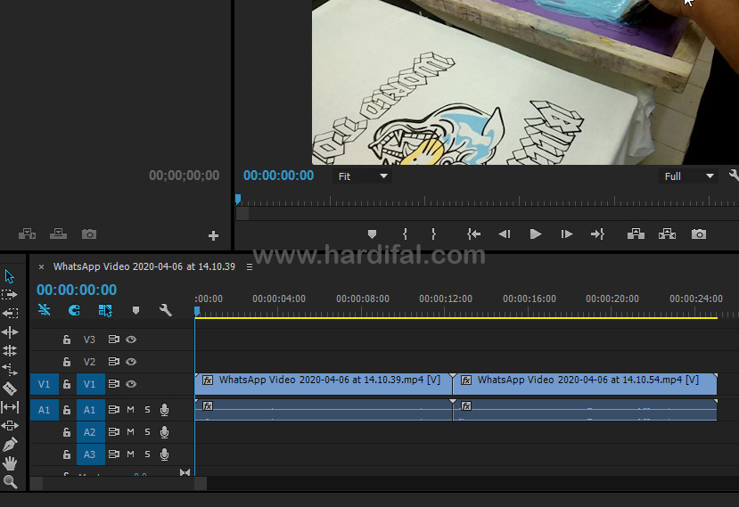Screen dimensions: 739x507
Task: Select the Rate Stretch tool
Action: click(10, 370)
